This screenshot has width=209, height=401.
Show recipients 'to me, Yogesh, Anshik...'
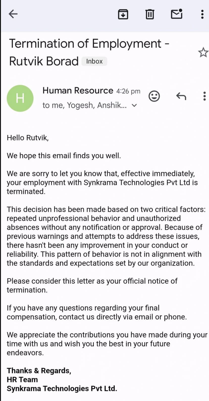point(85,105)
